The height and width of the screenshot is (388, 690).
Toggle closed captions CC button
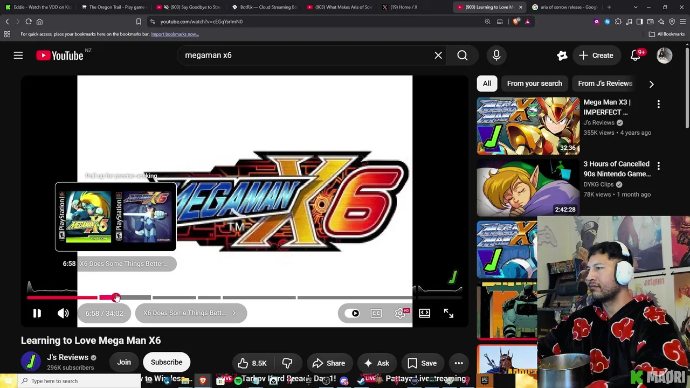376,313
